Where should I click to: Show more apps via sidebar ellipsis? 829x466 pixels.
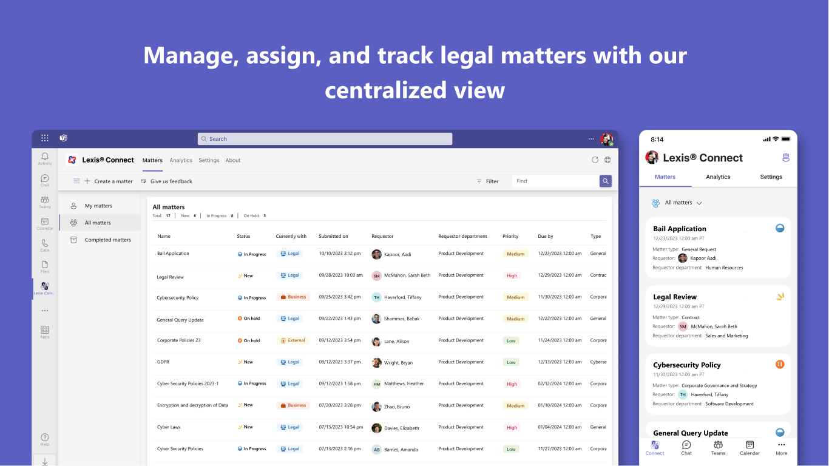[x=45, y=311]
